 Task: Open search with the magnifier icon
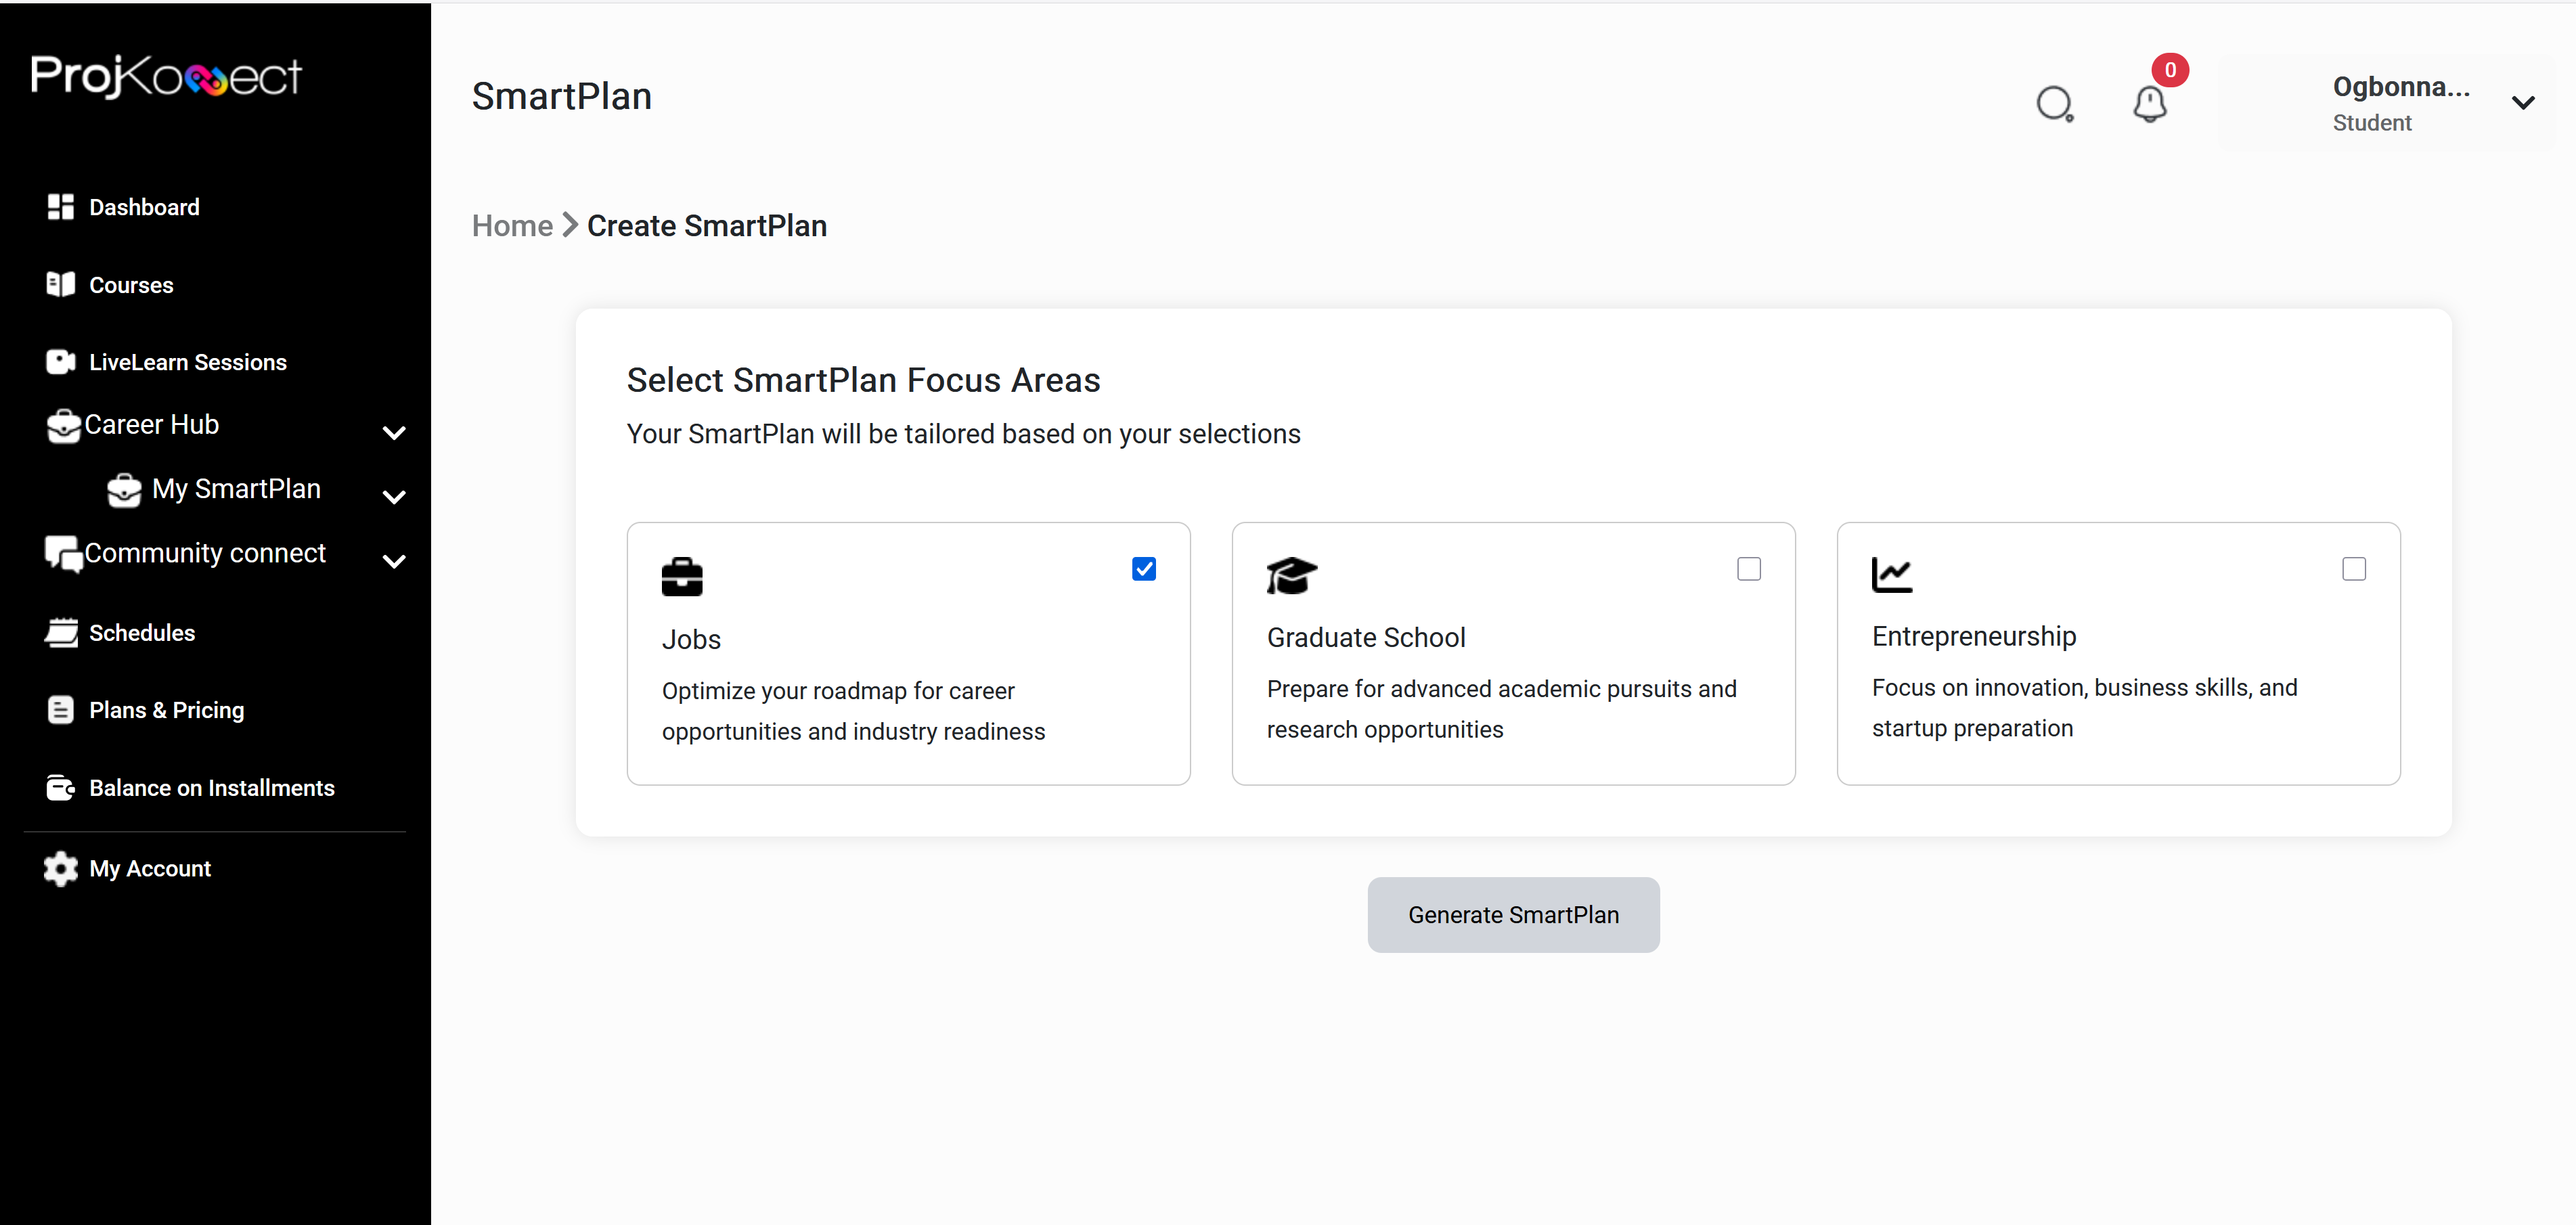click(2055, 104)
